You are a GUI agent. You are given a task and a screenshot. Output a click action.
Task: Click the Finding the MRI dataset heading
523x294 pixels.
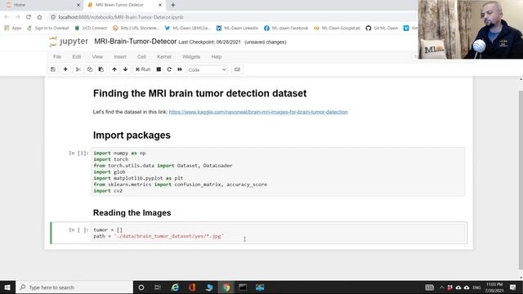[x=199, y=93]
